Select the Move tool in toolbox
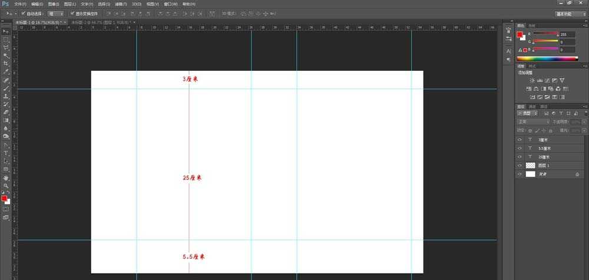 coord(6,31)
